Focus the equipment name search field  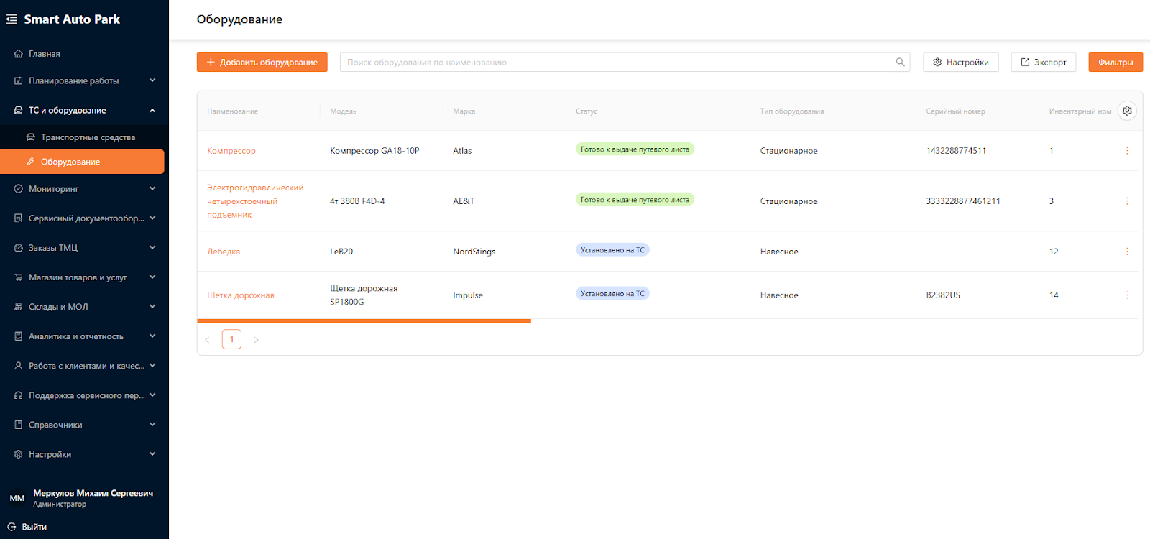[x=615, y=63]
